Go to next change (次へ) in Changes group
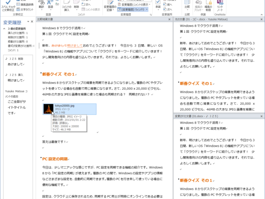Image resolution: width=265 pixels, height=199 pixels. 168,9
